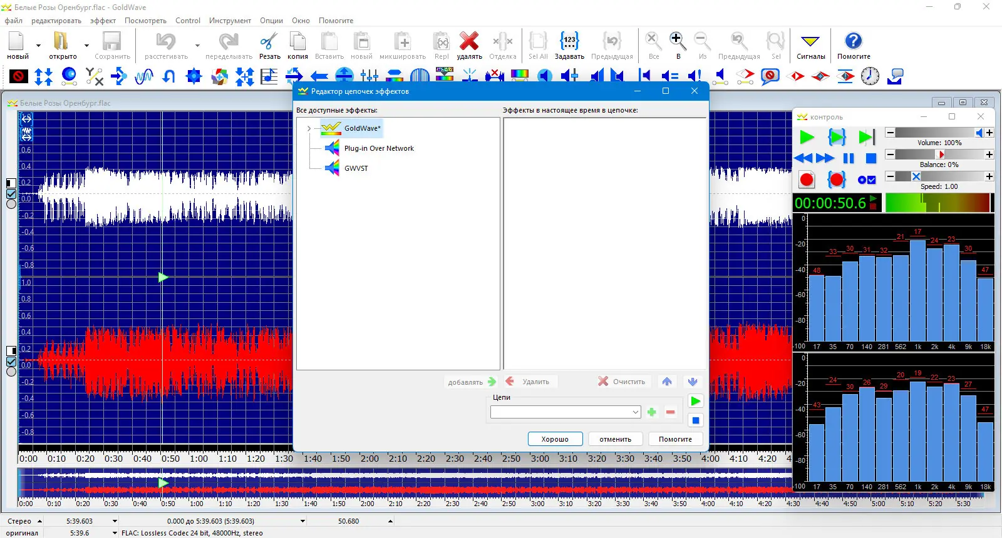Screen dimensions: 1002x538
Task: Uncheck the left channel checkbox
Action: click(11, 194)
